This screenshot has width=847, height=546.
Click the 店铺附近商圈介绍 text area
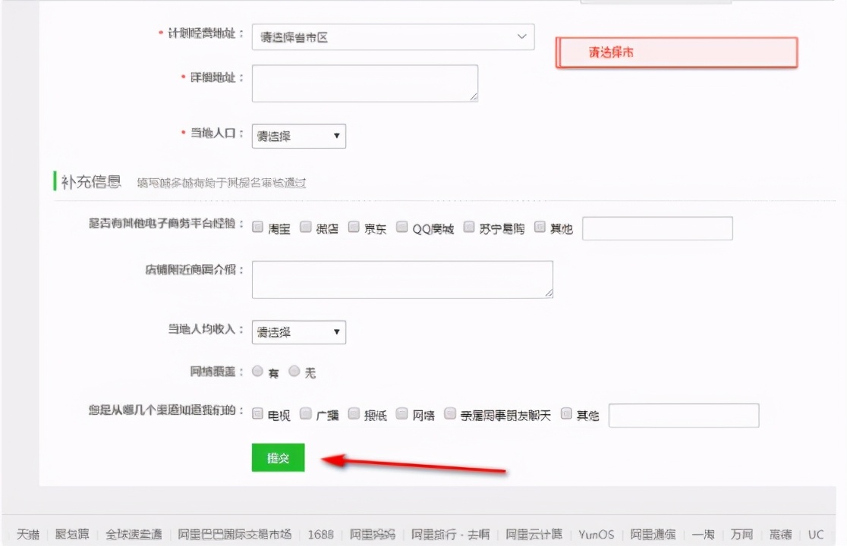(x=401, y=279)
